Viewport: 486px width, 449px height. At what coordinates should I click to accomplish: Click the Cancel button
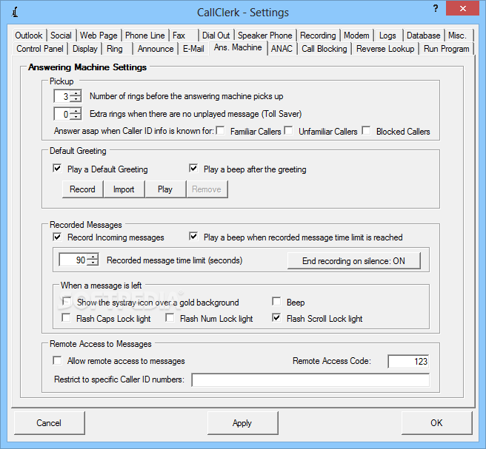click(x=49, y=422)
